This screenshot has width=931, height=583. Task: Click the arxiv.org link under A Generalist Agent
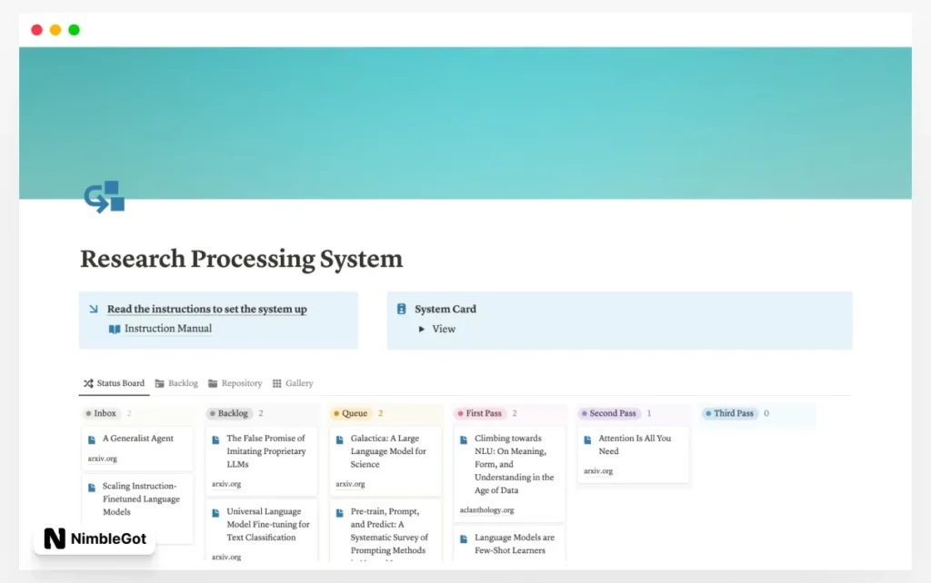[102, 459]
